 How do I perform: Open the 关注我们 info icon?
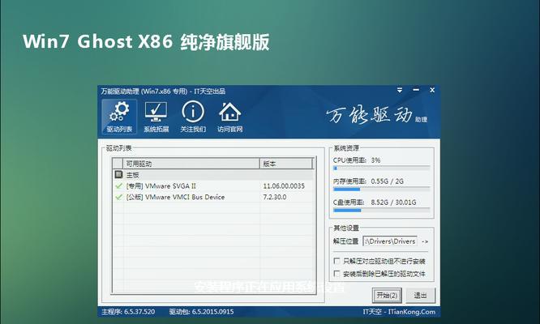point(193,117)
